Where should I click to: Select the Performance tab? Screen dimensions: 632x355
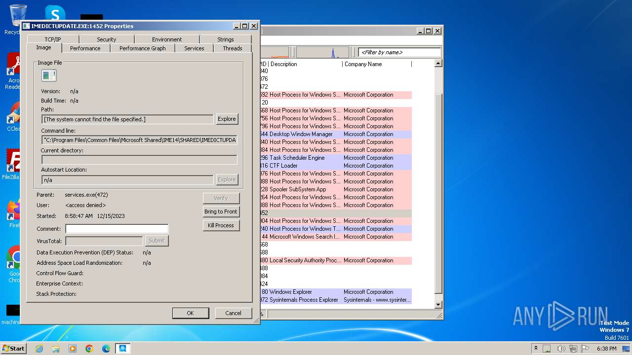85,48
